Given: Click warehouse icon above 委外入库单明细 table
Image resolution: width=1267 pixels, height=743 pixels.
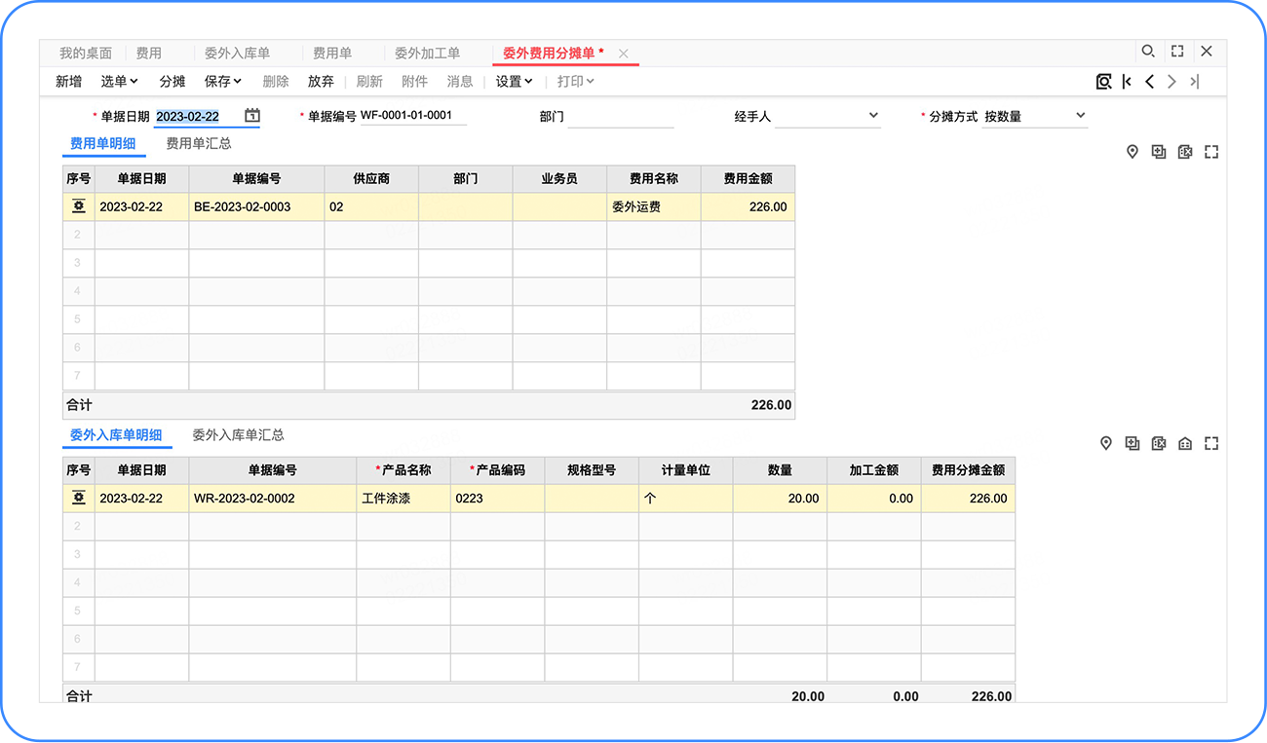Looking at the screenshot, I should coord(1185,444).
